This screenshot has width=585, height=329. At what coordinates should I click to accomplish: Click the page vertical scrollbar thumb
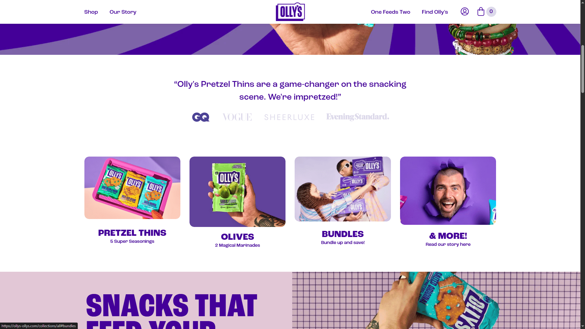[x=583, y=69]
